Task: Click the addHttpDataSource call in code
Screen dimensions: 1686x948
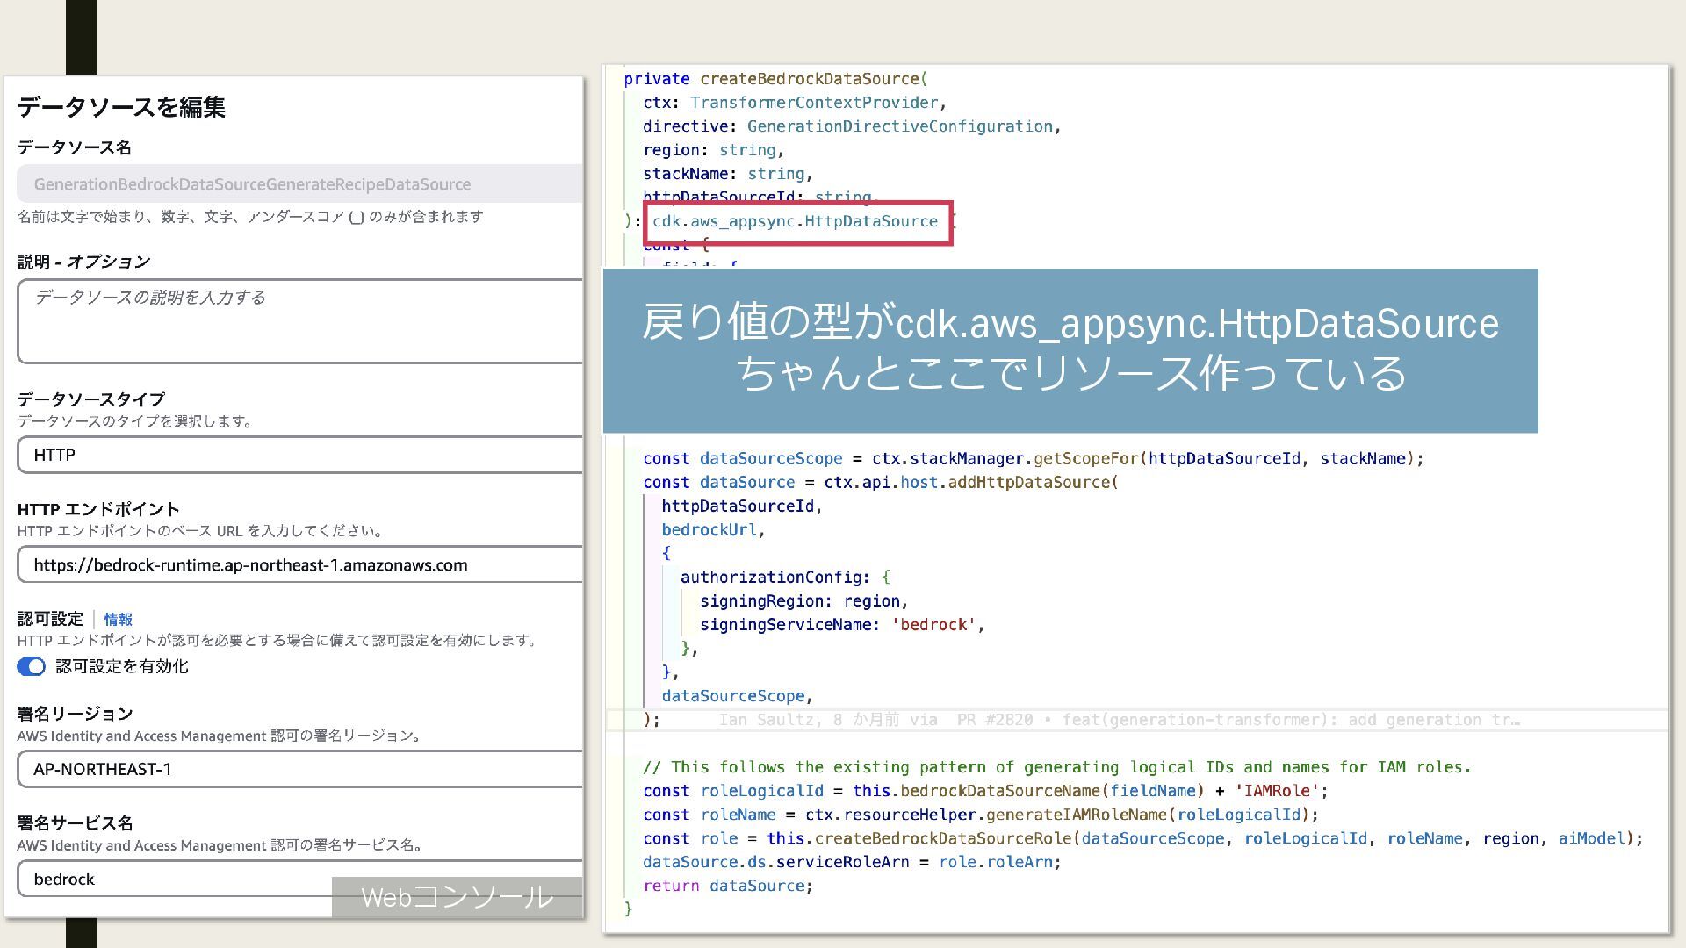Action: pyautogui.click(x=1028, y=482)
